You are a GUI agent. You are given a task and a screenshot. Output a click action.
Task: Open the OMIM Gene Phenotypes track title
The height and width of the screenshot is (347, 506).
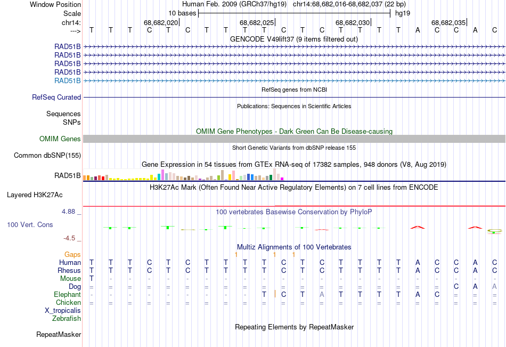[x=294, y=131]
